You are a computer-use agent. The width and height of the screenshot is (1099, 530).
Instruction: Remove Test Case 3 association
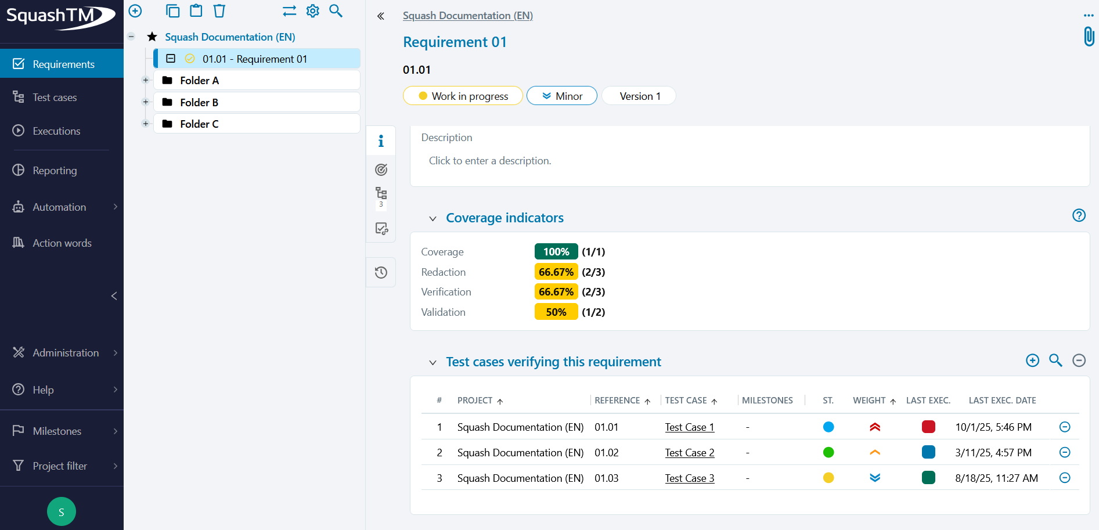(x=1065, y=478)
